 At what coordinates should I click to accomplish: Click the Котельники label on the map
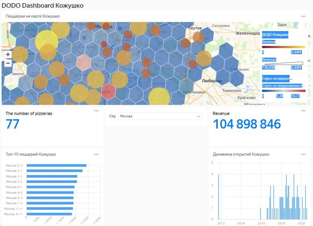[x=194, y=92]
